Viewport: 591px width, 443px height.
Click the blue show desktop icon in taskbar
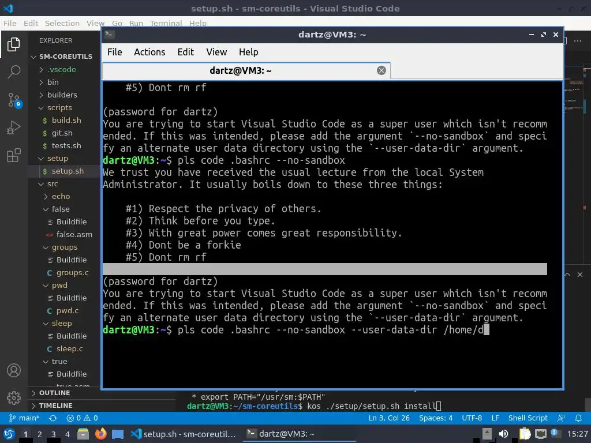[x=118, y=434]
